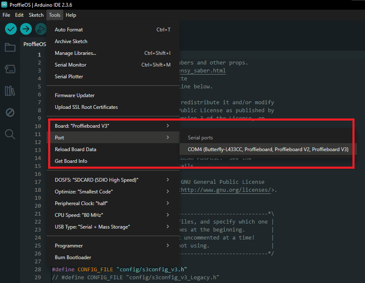Image resolution: width=365 pixels, height=283 pixels.
Task: Select Get Board Info
Action: point(113,161)
